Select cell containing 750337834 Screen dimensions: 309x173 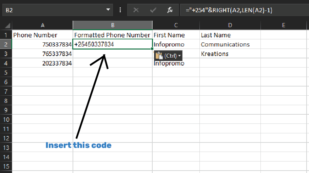point(42,44)
